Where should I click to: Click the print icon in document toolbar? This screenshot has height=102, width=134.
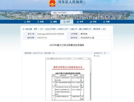[x=57, y=59]
